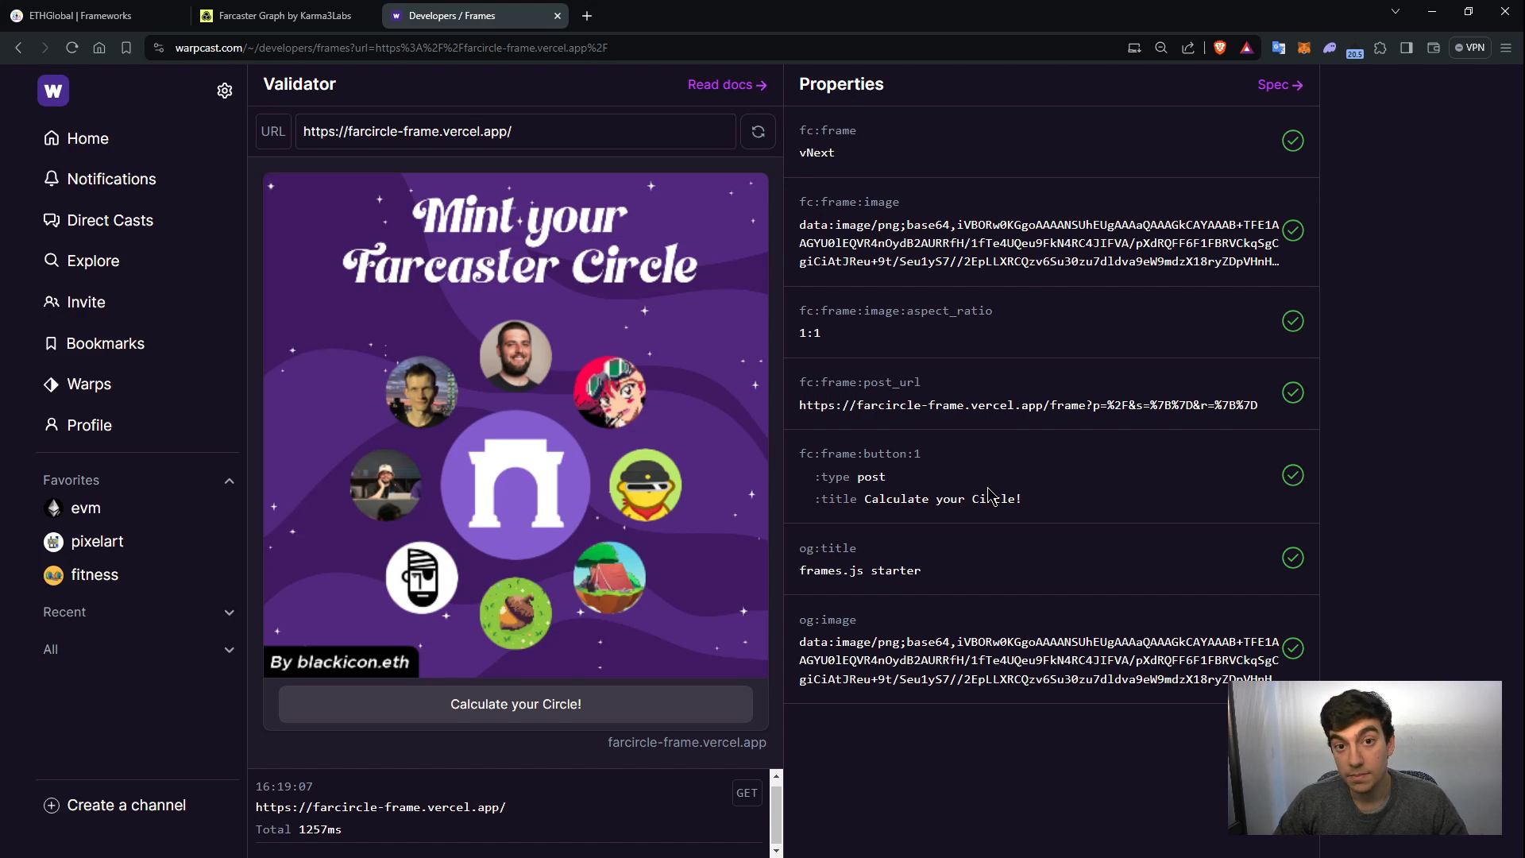Image resolution: width=1525 pixels, height=858 pixels.
Task: Open Notifications in the sidebar
Action: pyautogui.click(x=100, y=179)
